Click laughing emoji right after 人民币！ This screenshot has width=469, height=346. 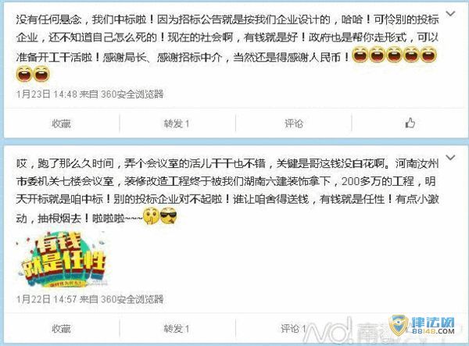(360, 55)
